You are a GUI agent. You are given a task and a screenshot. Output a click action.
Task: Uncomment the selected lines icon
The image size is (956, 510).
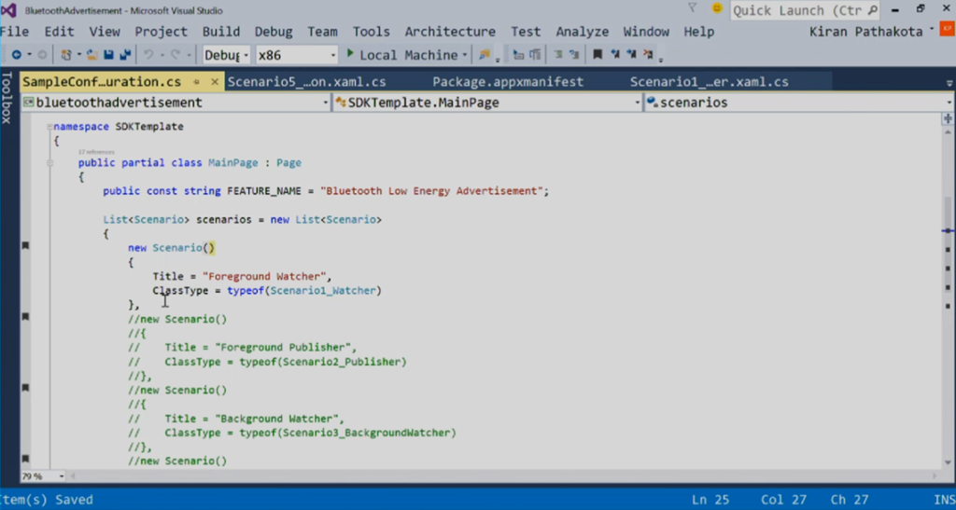(x=574, y=55)
